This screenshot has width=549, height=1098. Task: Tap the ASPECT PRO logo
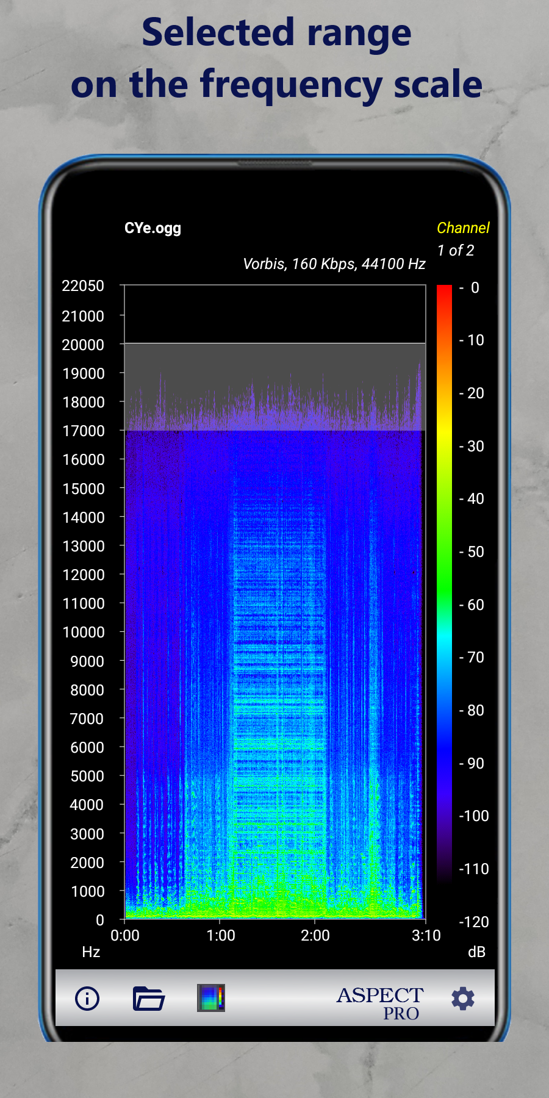point(380,1002)
